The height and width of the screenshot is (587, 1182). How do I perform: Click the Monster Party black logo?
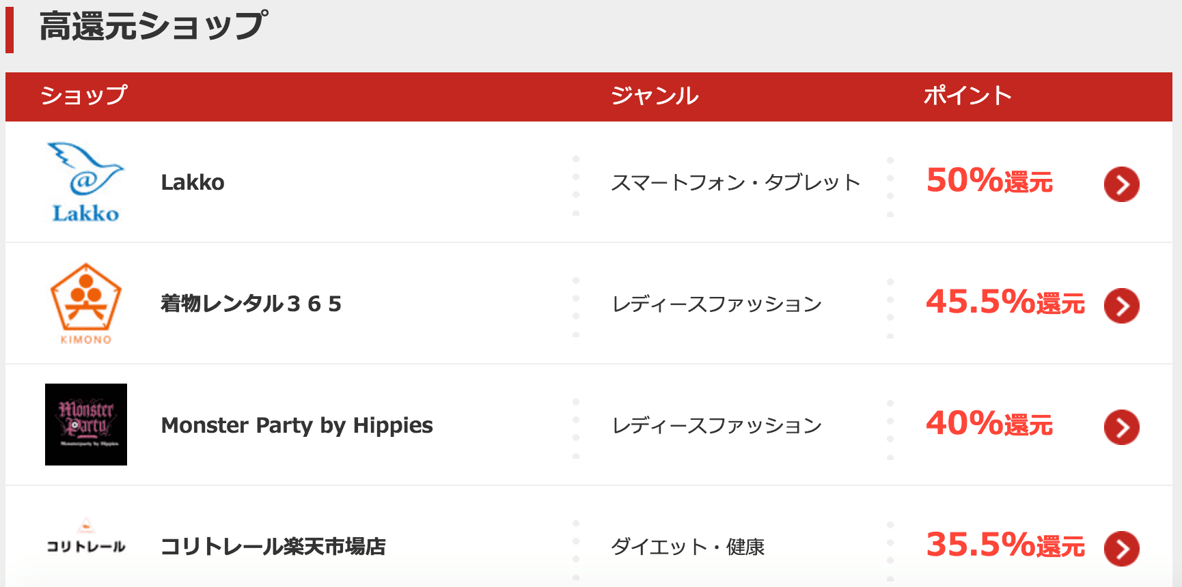(x=86, y=425)
